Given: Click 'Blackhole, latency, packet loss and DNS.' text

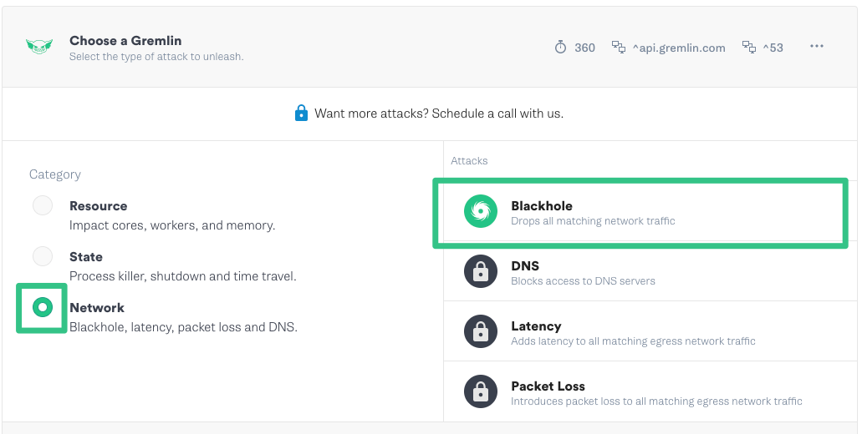Looking at the screenshot, I should point(183,327).
